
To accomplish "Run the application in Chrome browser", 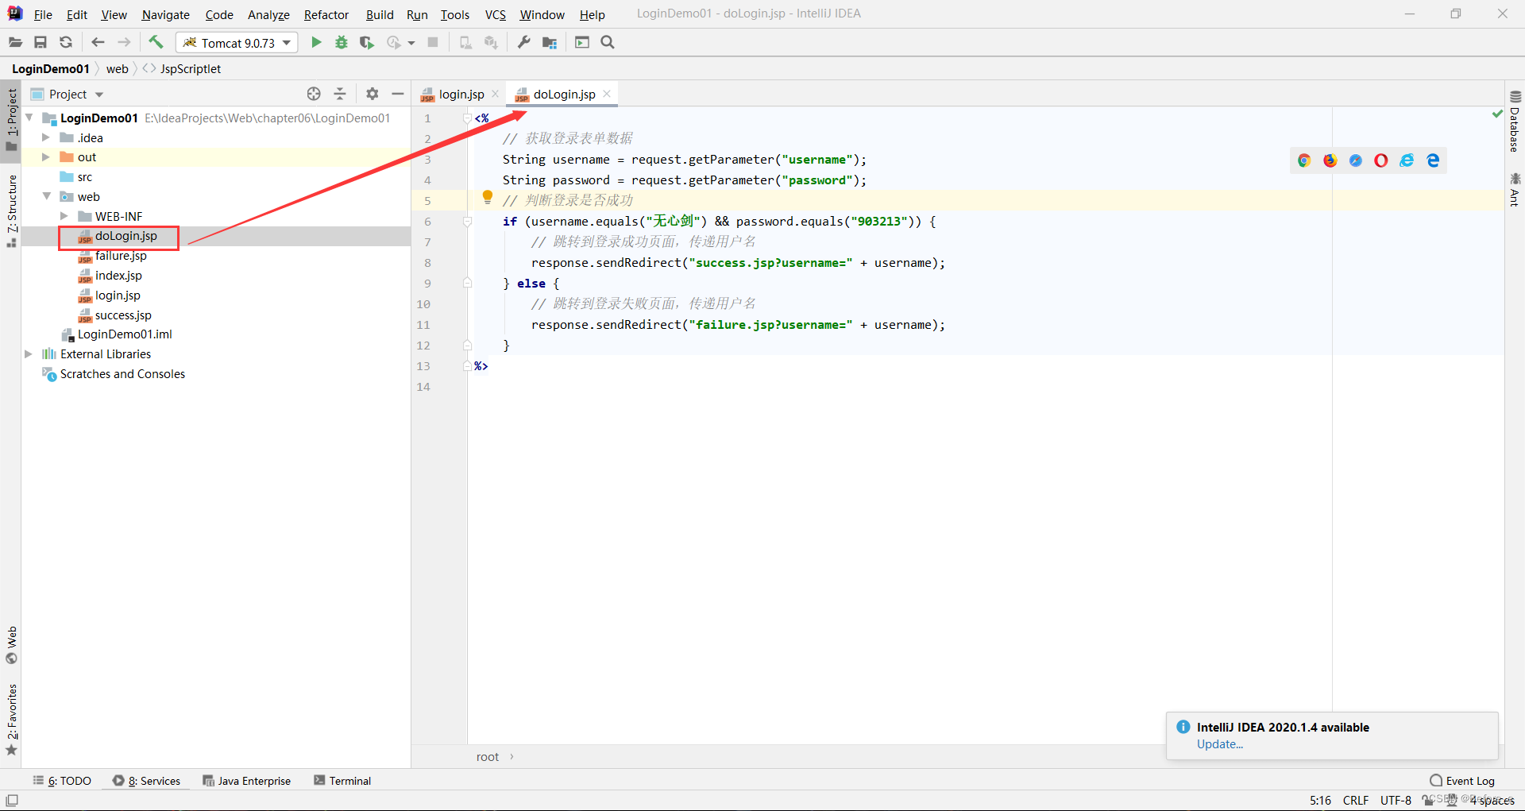I will [x=1303, y=160].
